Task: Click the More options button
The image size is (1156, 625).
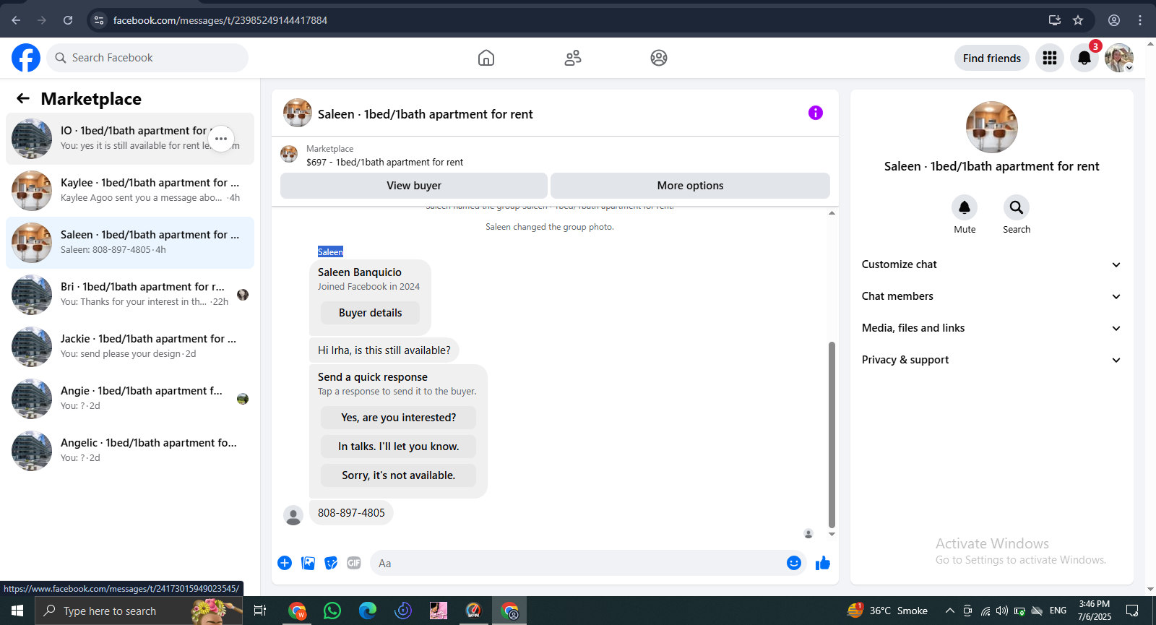Action: (690, 186)
